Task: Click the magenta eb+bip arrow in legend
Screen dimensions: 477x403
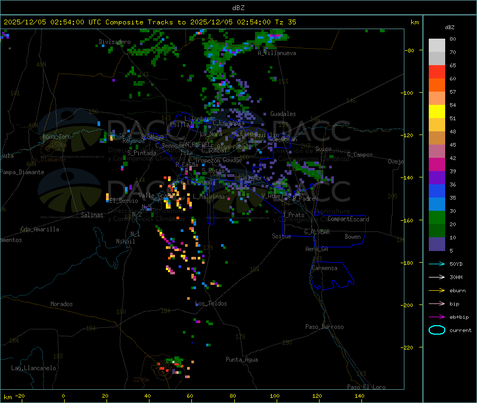Action: [437, 317]
